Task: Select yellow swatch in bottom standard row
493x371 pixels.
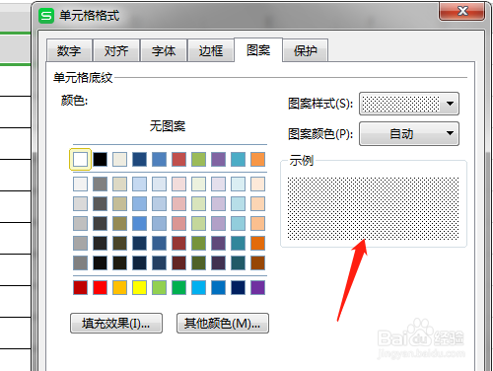Action: tap(139, 287)
